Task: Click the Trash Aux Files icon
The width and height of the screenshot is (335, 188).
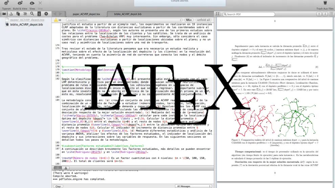Action: click(x=325, y=3)
